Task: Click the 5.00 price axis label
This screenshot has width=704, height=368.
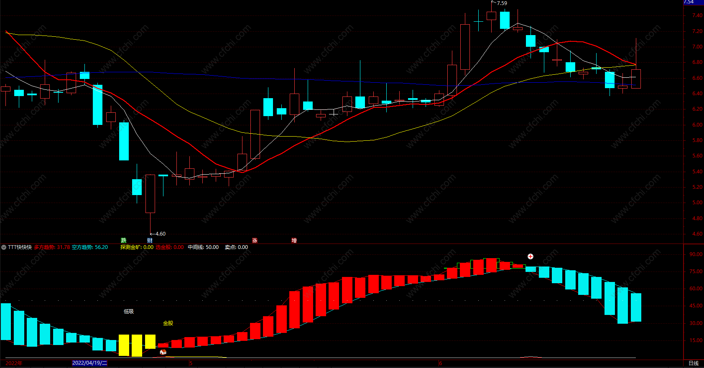Action: point(697,203)
